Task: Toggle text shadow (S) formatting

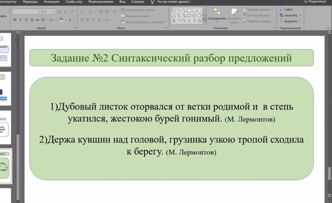Action: (x=32, y=20)
